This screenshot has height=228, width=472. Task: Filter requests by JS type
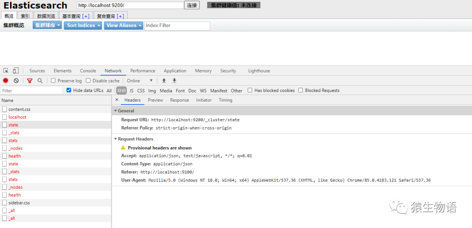[x=132, y=90]
